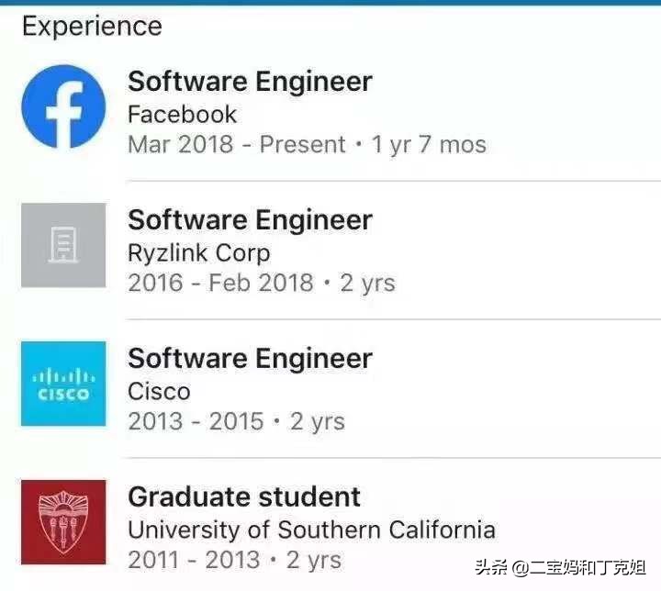661x591 pixels.
Task: Click the 1 yr 7 mos duration text
Action: point(429,145)
